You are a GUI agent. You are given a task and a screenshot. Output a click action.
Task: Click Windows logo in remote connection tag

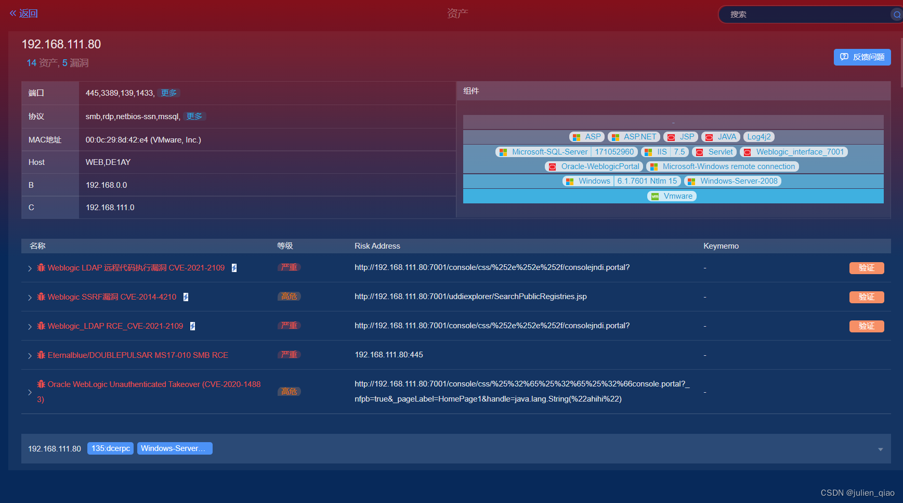click(654, 167)
